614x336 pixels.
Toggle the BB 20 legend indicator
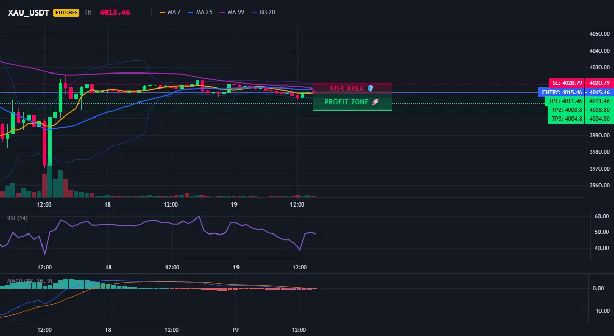[x=263, y=12]
